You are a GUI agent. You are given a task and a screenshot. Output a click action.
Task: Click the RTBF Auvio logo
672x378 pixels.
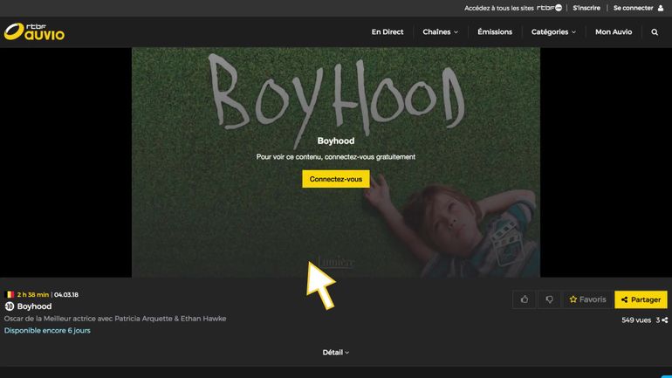click(34, 31)
